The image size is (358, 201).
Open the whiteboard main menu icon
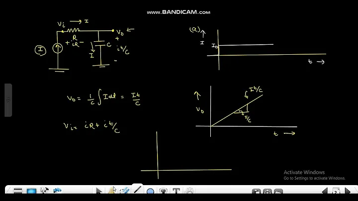click(18, 191)
